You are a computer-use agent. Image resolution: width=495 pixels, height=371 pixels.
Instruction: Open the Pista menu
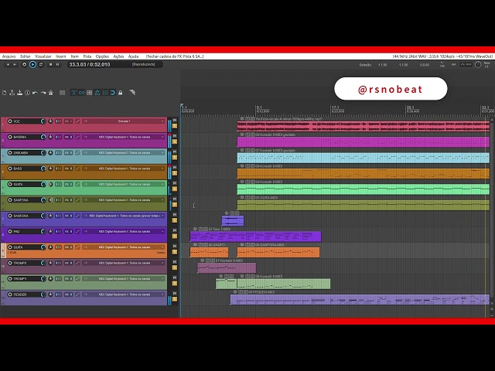click(87, 56)
